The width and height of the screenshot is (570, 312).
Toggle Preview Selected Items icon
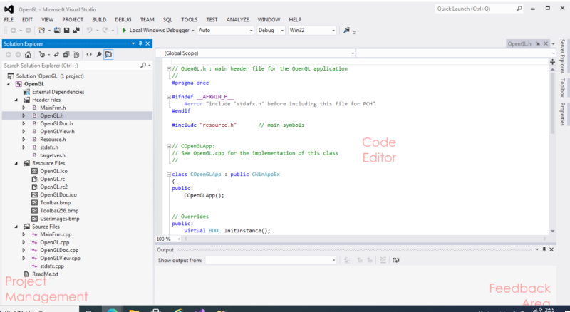click(x=108, y=55)
